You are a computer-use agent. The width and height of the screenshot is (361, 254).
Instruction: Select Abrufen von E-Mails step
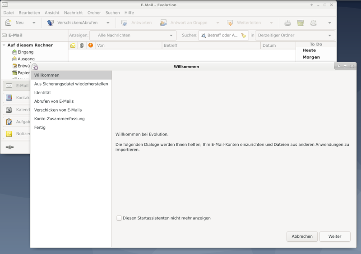71,101
